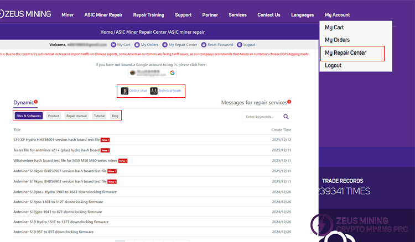Click the Zeus Mining logo

click(25, 14)
